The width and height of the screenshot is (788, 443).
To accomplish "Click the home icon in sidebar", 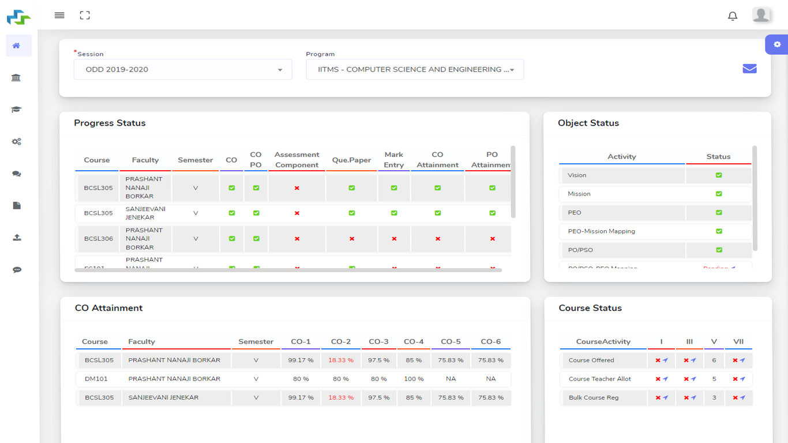I will pos(16,46).
